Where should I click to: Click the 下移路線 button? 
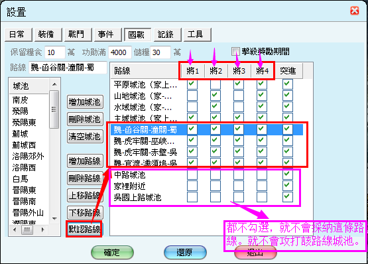pyautogui.click(x=85, y=212)
